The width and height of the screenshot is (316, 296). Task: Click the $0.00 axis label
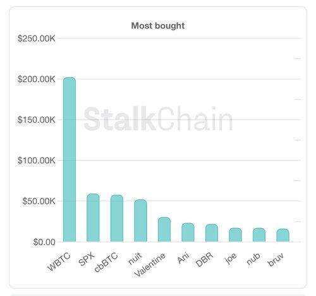point(44,242)
